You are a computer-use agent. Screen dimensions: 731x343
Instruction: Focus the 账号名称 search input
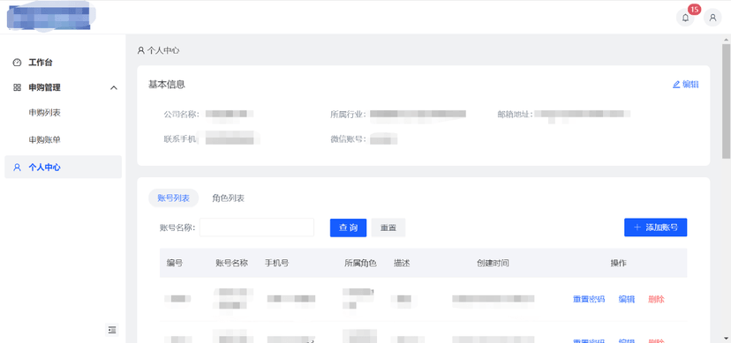pos(257,227)
